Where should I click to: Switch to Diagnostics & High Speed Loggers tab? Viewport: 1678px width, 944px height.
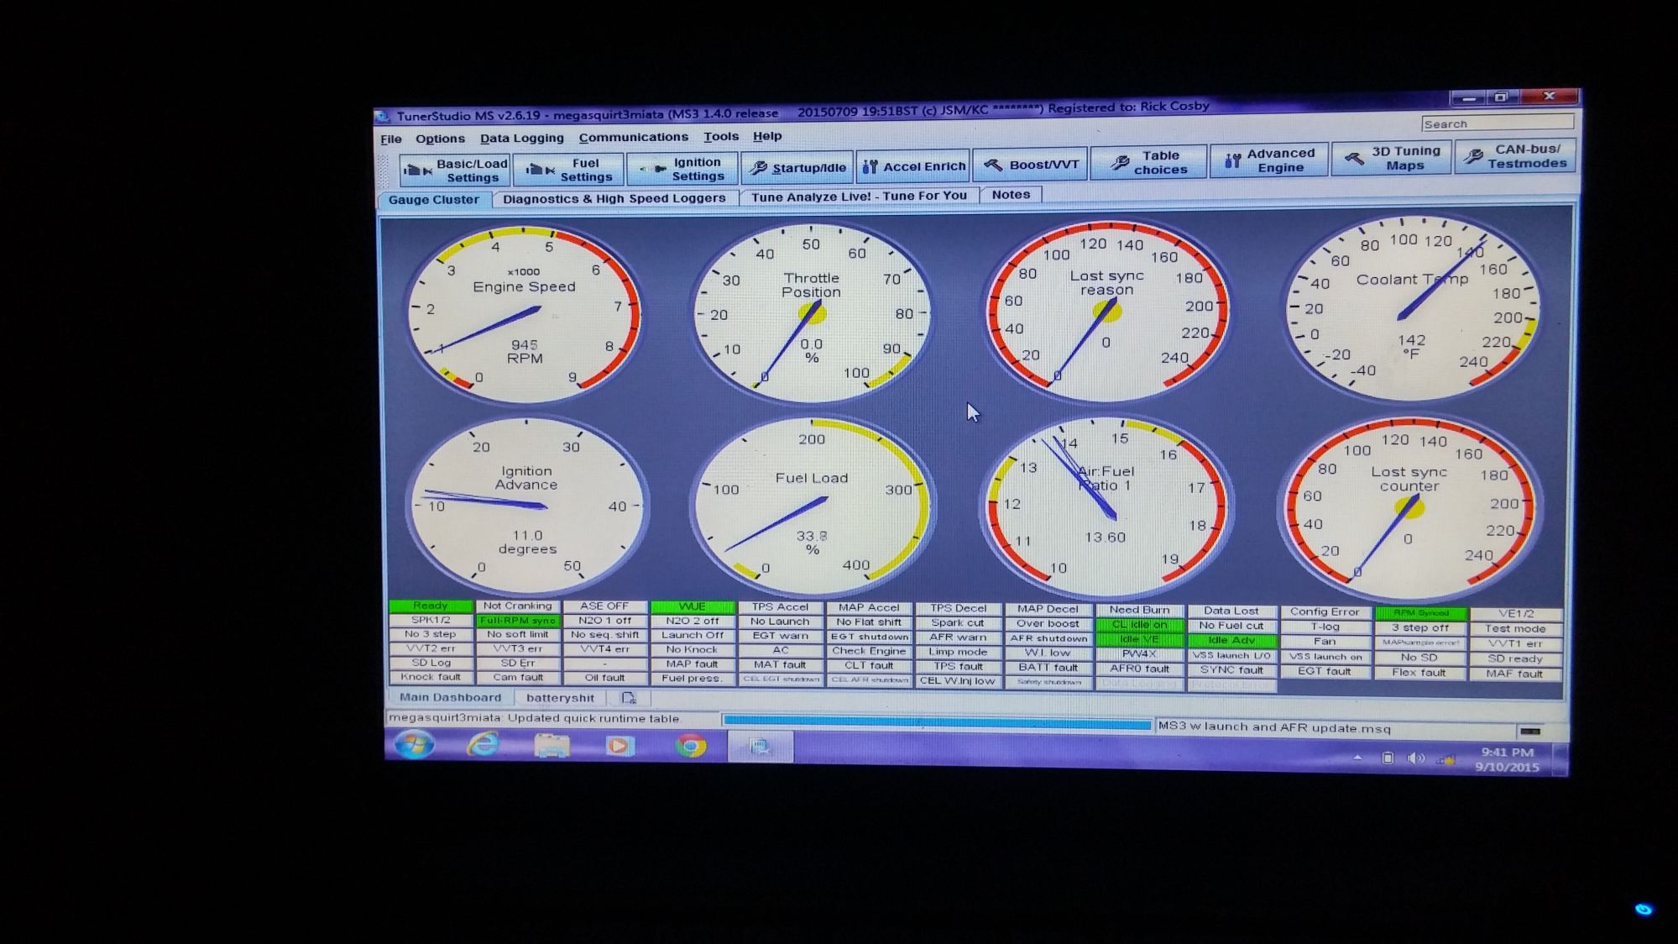[x=614, y=198]
